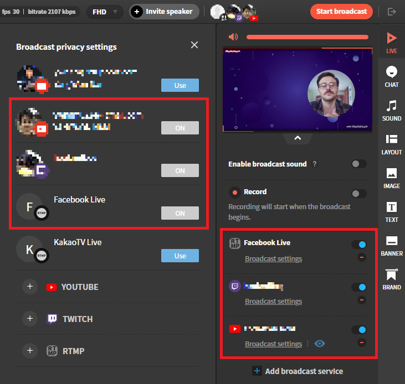Click the first YouTube account avatar

[29, 78]
